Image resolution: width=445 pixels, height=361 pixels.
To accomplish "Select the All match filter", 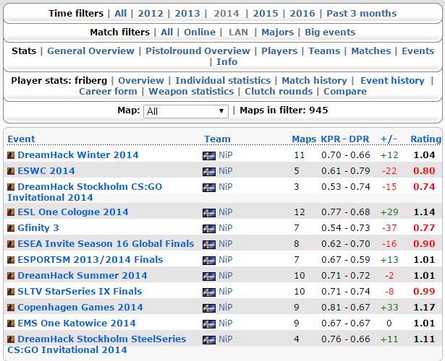I will (x=167, y=32).
